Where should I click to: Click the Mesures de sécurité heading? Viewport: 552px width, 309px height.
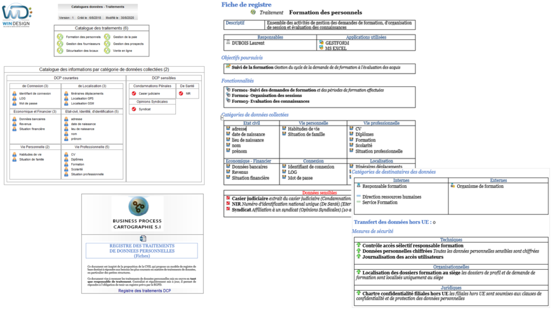point(372,231)
